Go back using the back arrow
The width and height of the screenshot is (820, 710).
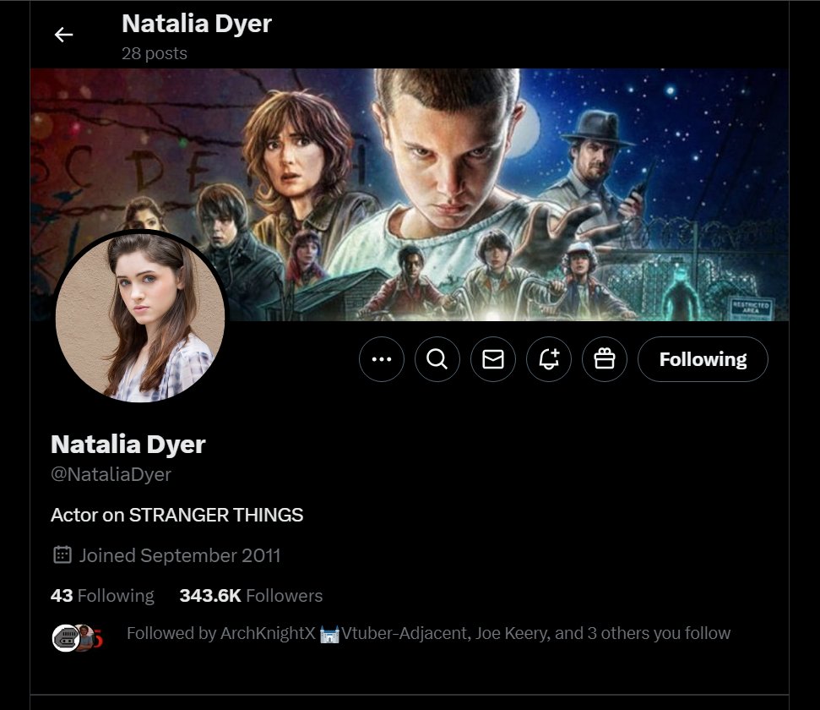[64, 35]
